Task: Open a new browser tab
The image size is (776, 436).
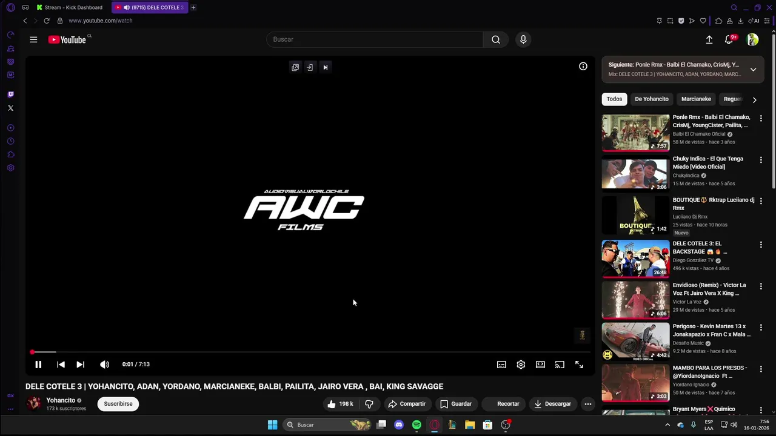Action: click(193, 7)
